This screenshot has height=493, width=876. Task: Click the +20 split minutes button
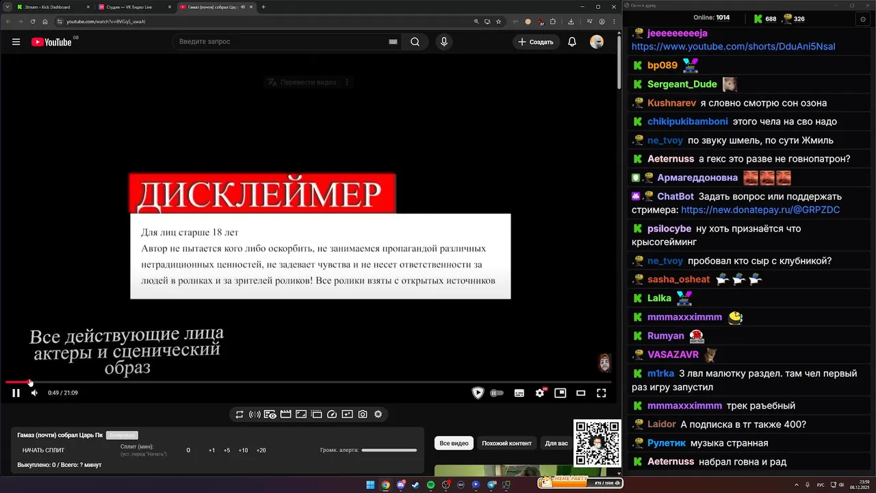[261, 450]
